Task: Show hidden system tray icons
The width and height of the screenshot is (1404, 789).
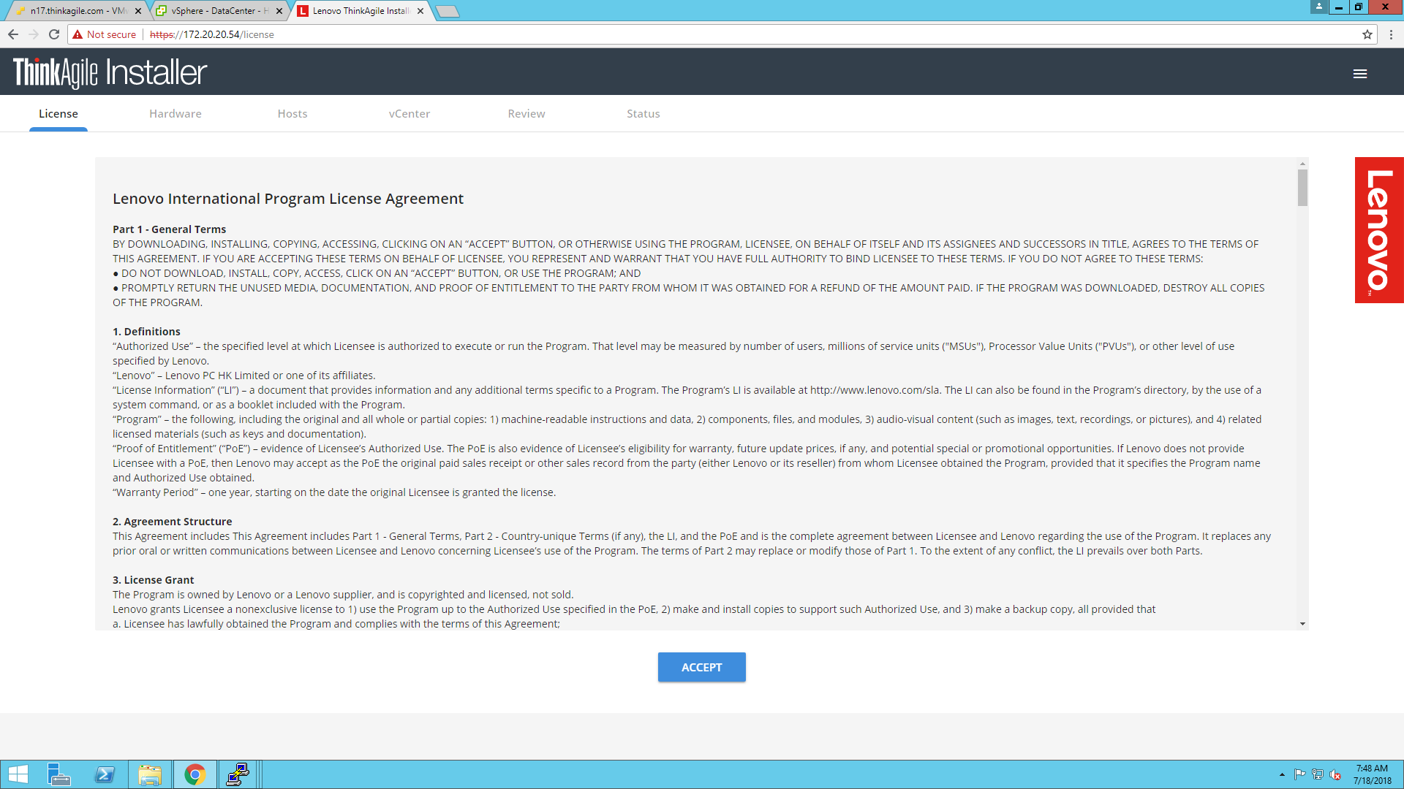Action: pyautogui.click(x=1282, y=774)
